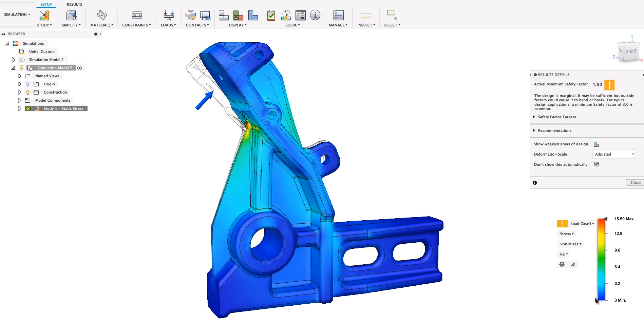Expand Simulation Model 1 node
The image size is (644, 325).
[x=13, y=60]
